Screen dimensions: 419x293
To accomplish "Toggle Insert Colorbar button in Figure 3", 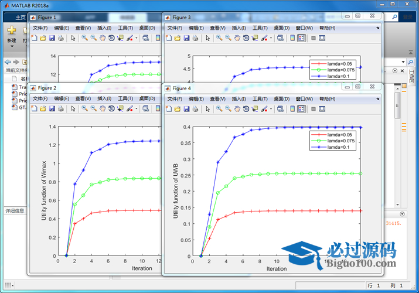I will (x=292, y=38).
